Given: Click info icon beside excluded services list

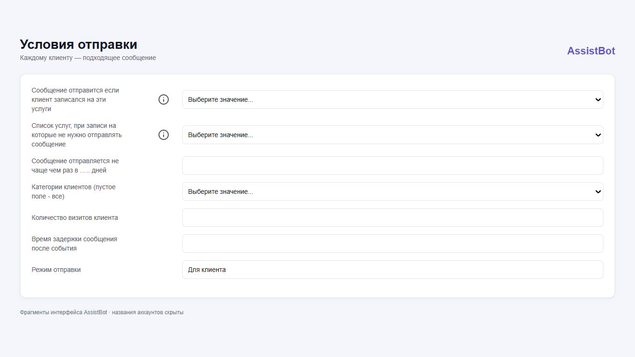Looking at the screenshot, I should [x=164, y=135].
